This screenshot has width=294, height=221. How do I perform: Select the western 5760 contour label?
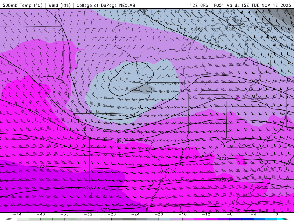point(91,187)
